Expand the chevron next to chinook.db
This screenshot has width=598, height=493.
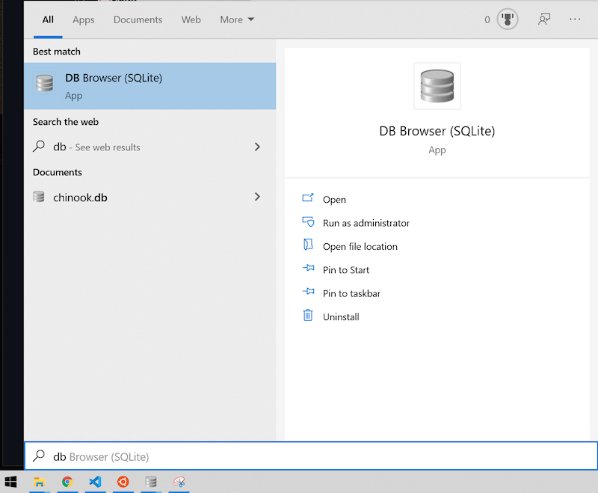[257, 197]
